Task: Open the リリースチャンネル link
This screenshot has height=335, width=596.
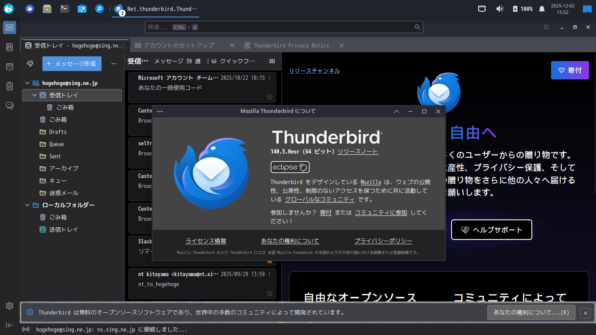Action: [x=314, y=71]
